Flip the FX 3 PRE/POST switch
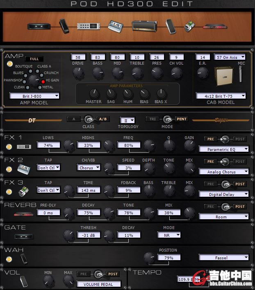This screenshot has height=290, width=255. [226, 184]
